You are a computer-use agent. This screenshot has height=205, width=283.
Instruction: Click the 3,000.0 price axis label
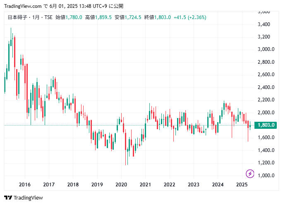(266, 49)
